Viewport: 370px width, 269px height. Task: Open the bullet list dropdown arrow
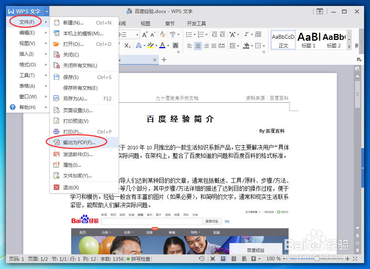(194, 34)
